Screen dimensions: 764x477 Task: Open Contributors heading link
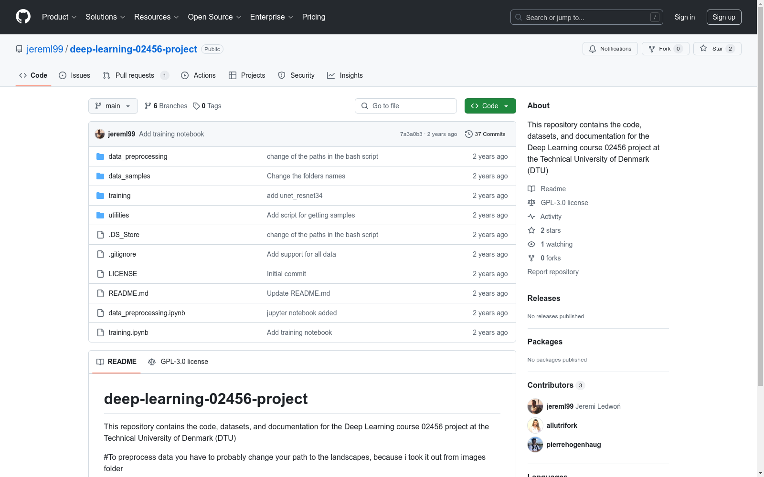[556, 385]
